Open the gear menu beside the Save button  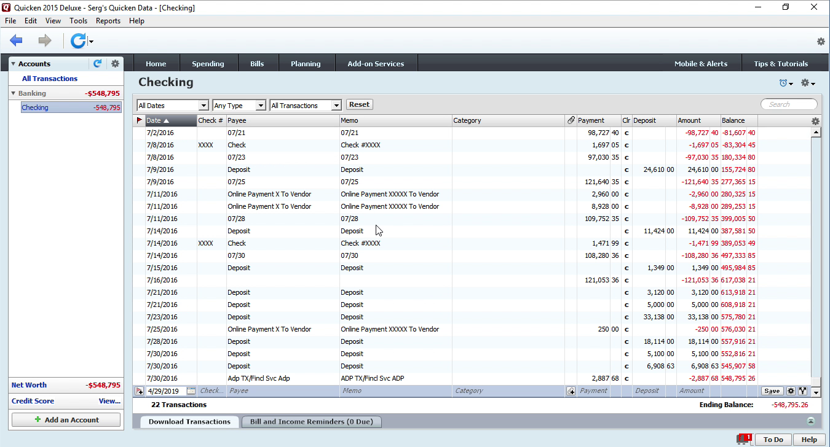point(791,391)
